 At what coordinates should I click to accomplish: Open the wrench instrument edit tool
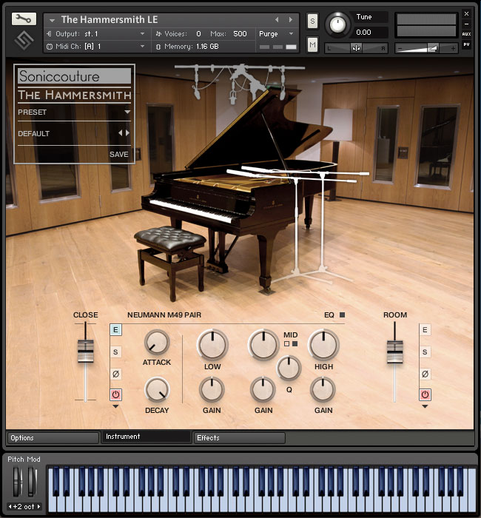pyautogui.click(x=24, y=18)
